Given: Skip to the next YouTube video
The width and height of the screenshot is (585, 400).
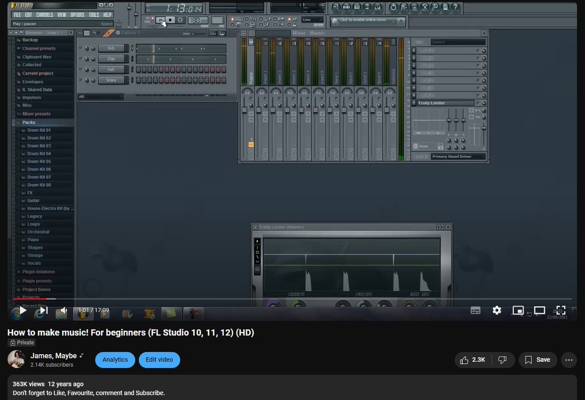Looking at the screenshot, I should [43, 310].
